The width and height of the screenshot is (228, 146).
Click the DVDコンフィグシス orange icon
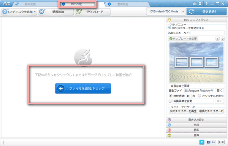click(169, 20)
